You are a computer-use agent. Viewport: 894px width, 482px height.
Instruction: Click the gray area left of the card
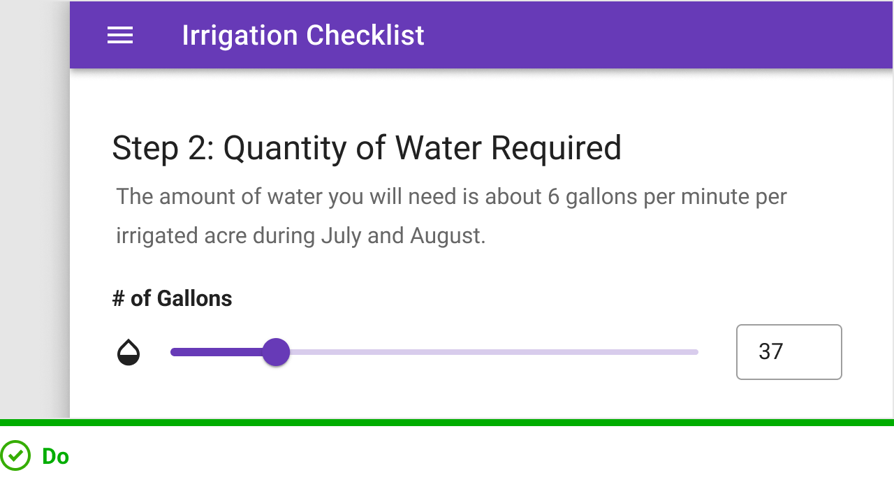pos(35,210)
